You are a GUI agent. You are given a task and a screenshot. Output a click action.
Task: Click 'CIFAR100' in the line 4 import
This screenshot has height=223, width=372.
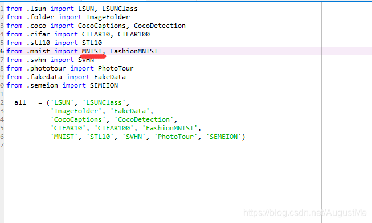(x=134, y=34)
